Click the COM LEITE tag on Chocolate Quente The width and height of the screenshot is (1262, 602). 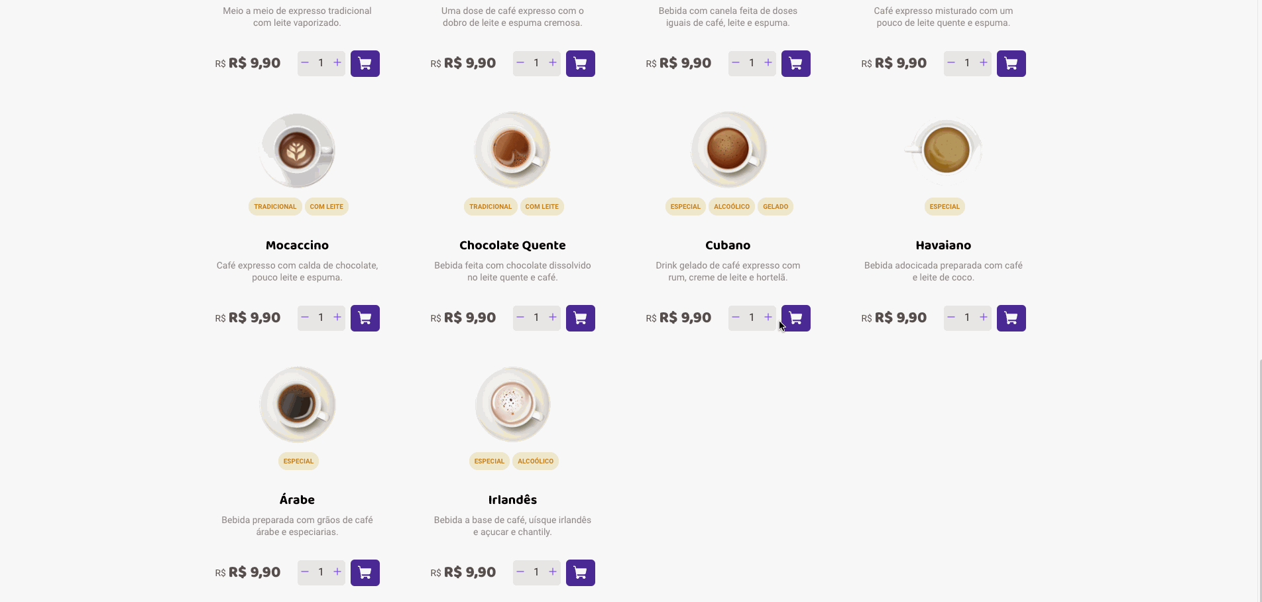[x=542, y=206]
